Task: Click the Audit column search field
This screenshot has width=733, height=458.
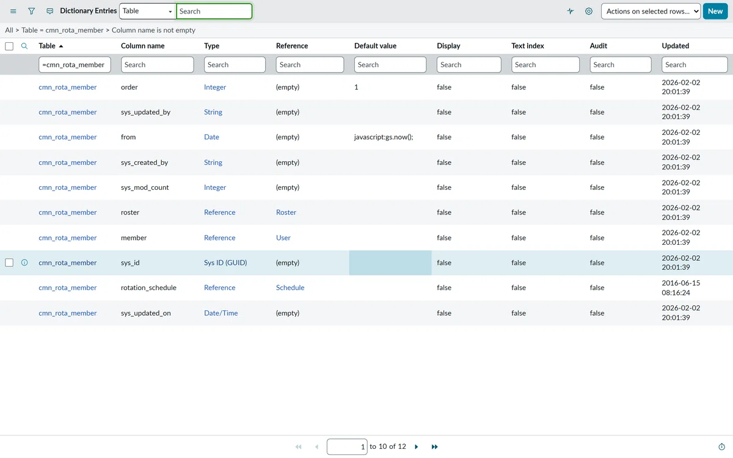Action: tap(621, 65)
